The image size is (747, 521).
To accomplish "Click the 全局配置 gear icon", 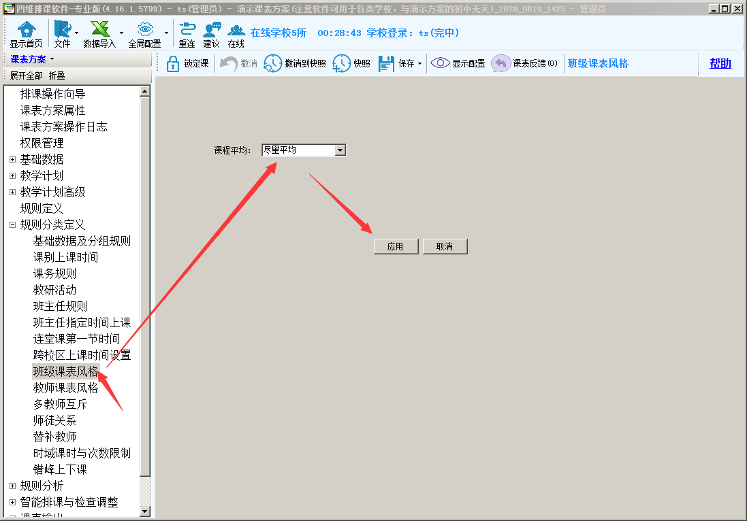I will pos(144,30).
